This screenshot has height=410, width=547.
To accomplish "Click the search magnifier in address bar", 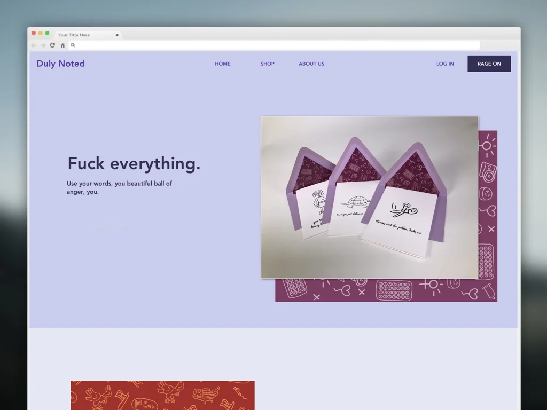I will coord(73,45).
